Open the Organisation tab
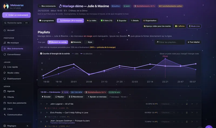Viewport: 216px width, 128px height. [x=150, y=21]
